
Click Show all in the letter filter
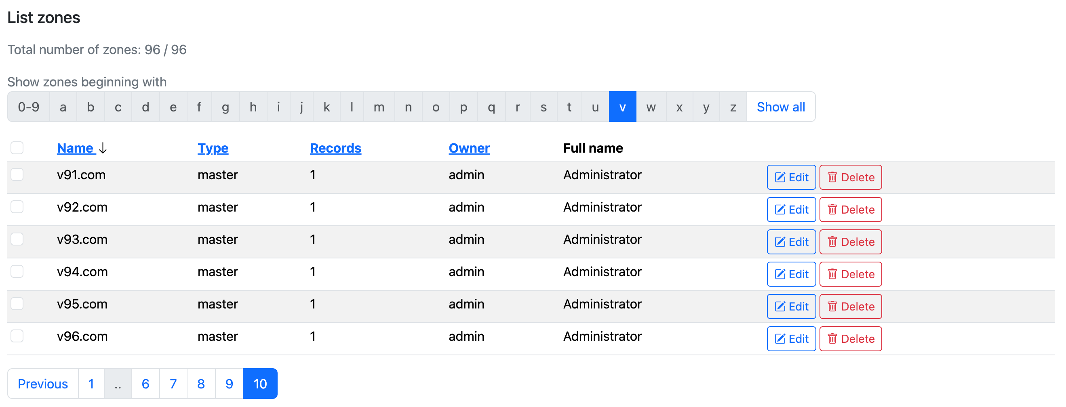780,107
